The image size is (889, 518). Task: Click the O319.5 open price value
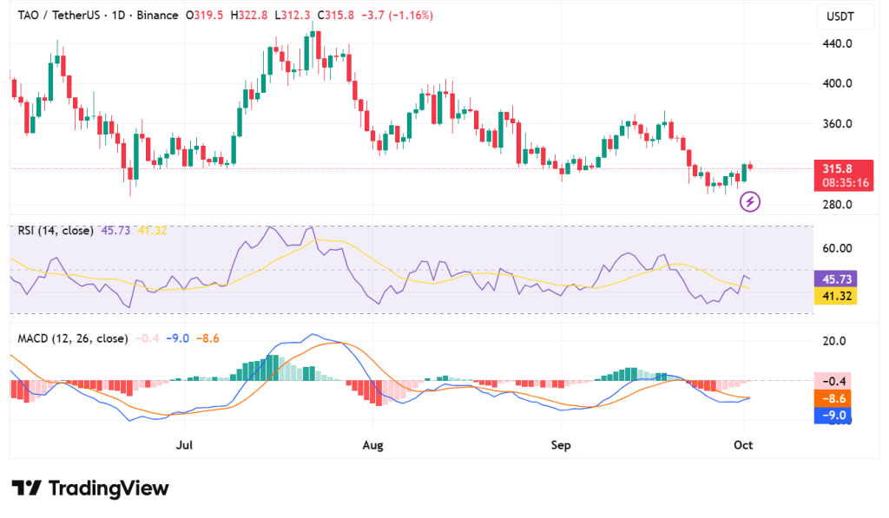tap(205, 16)
